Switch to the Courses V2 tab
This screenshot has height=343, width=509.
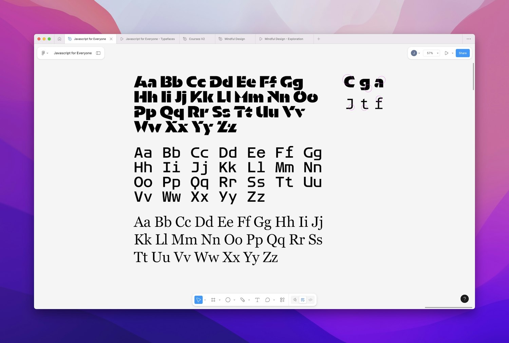(x=196, y=39)
